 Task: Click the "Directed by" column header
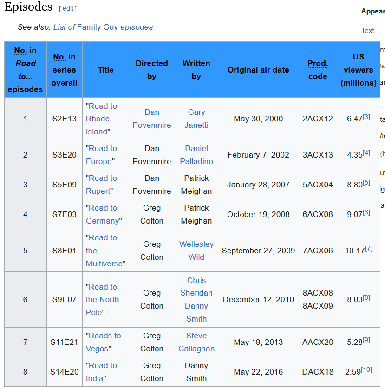(x=152, y=70)
